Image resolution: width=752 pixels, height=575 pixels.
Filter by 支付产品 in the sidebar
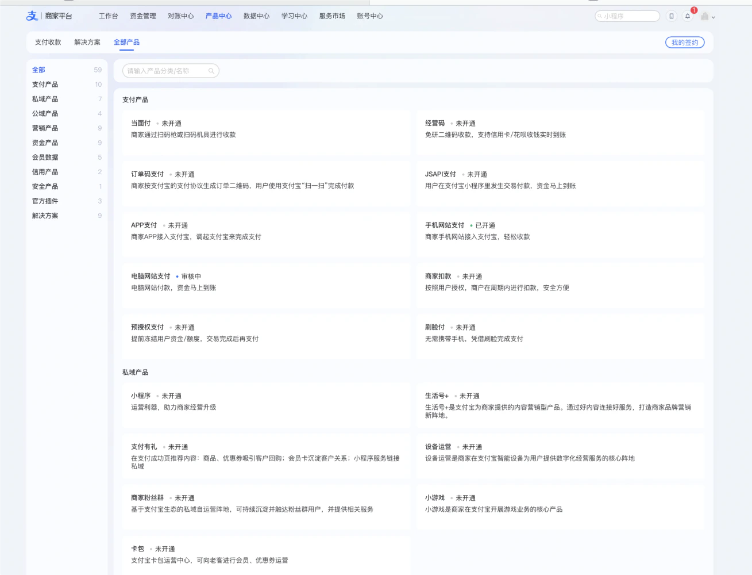tap(67, 85)
